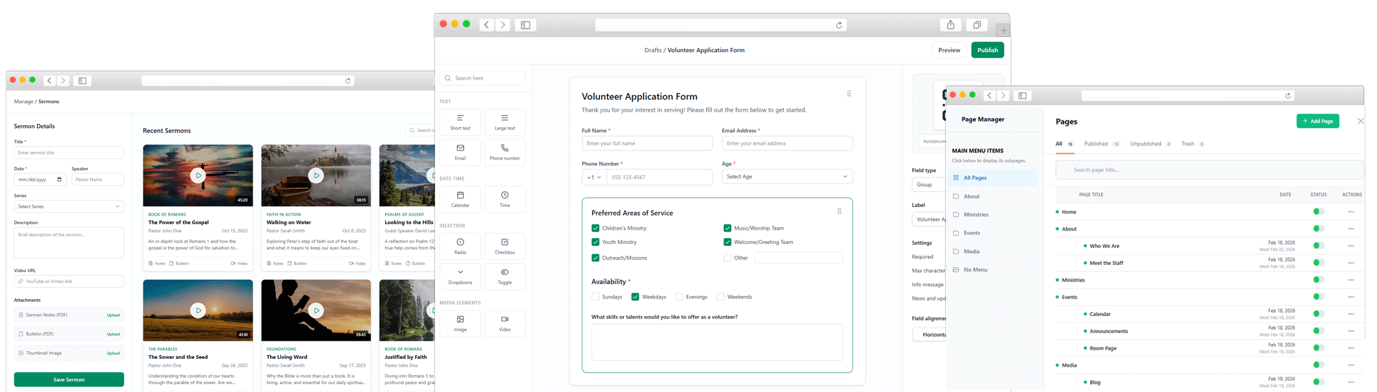The height and width of the screenshot is (392, 1377).
Task: Open actions menu for Home page row
Action: [1351, 212]
